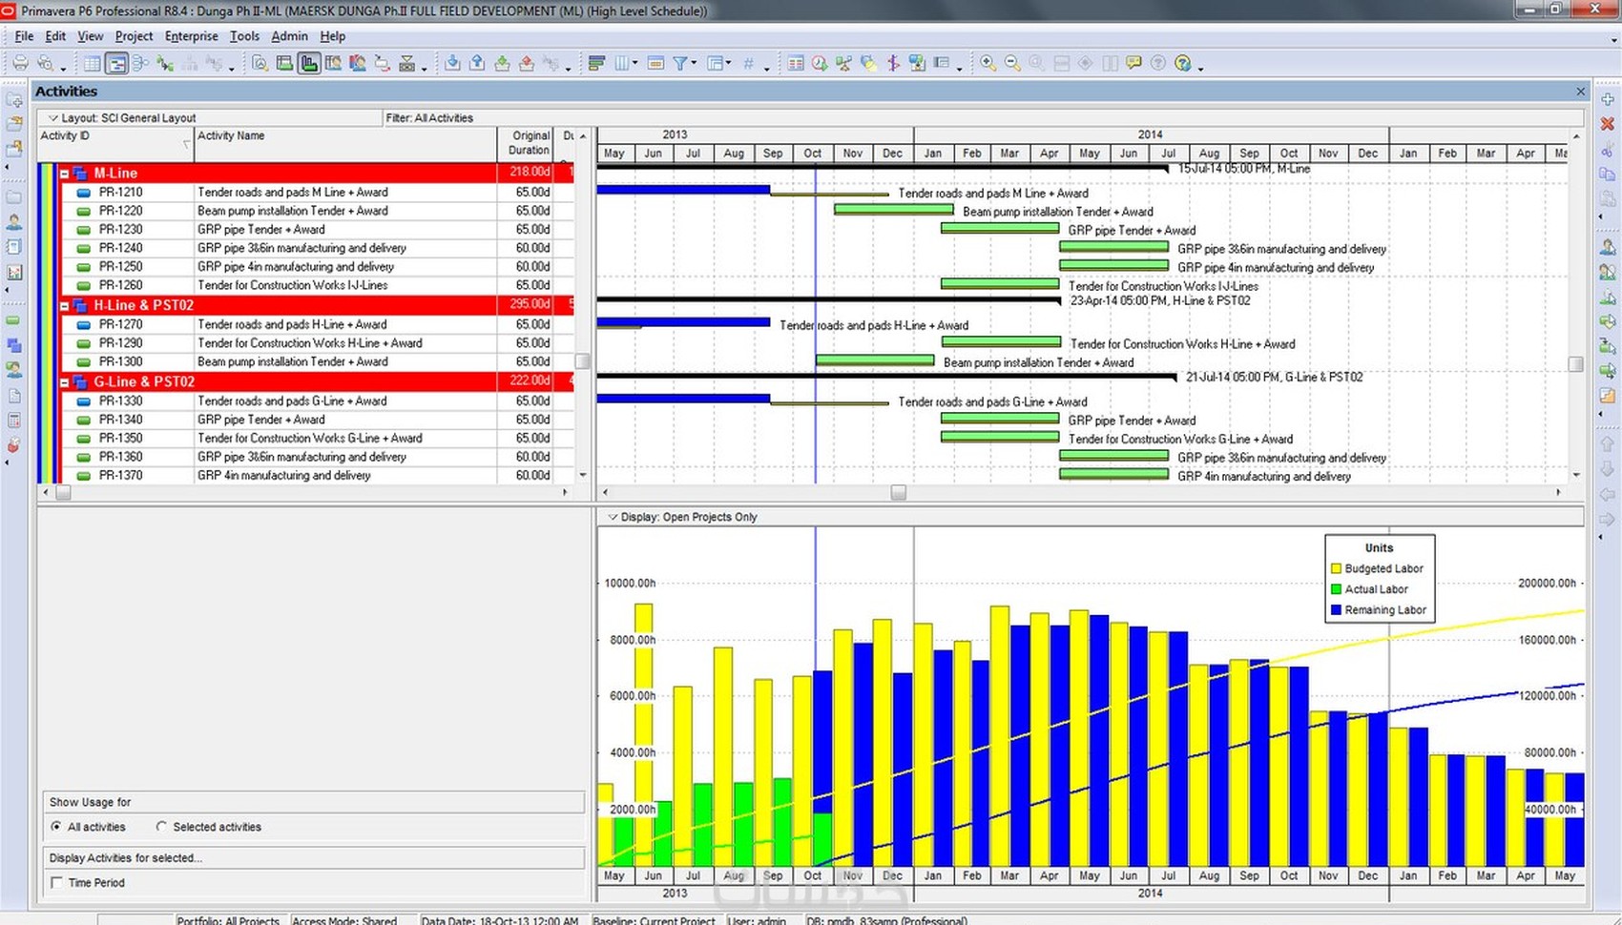Click the green PR-1220 Beam pump Gantt bar

[x=894, y=209]
